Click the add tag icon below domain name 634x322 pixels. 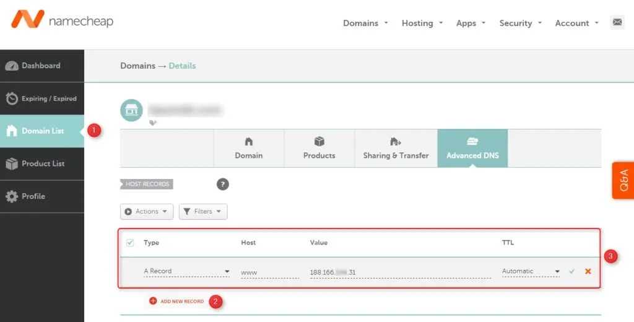point(153,123)
